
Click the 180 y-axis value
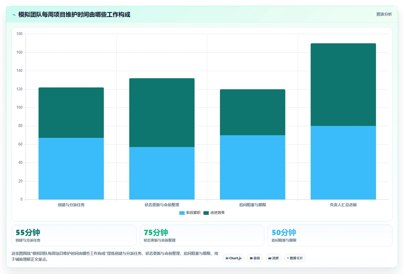(19, 34)
